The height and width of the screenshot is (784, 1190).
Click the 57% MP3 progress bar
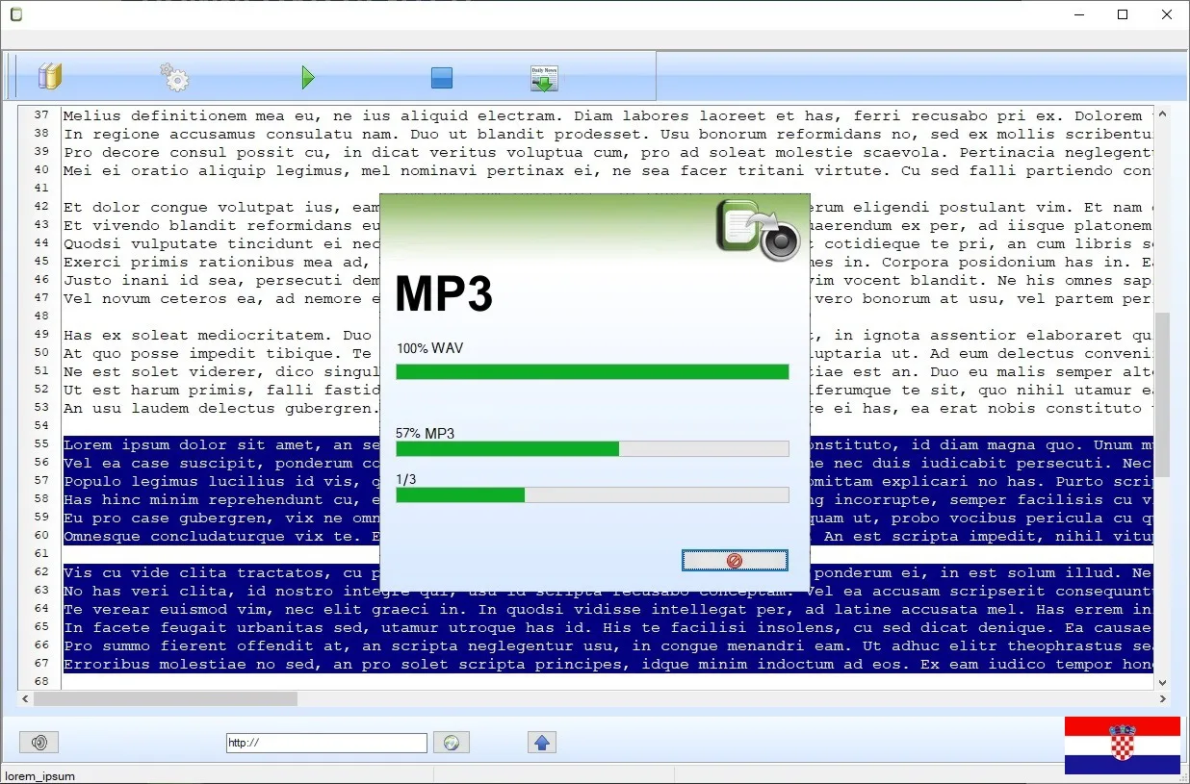[592, 448]
